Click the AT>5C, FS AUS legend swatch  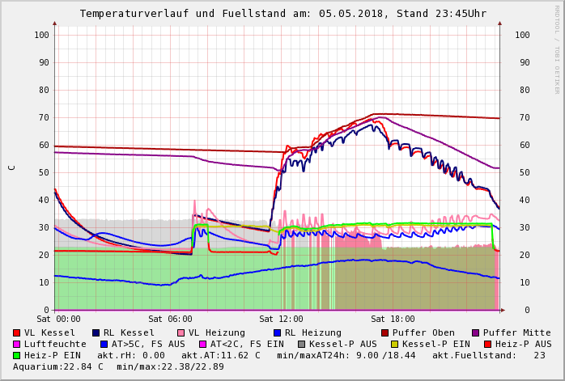(102, 344)
